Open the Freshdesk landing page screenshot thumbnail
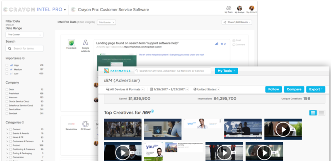The height and width of the screenshot is (161, 331). 117,60
